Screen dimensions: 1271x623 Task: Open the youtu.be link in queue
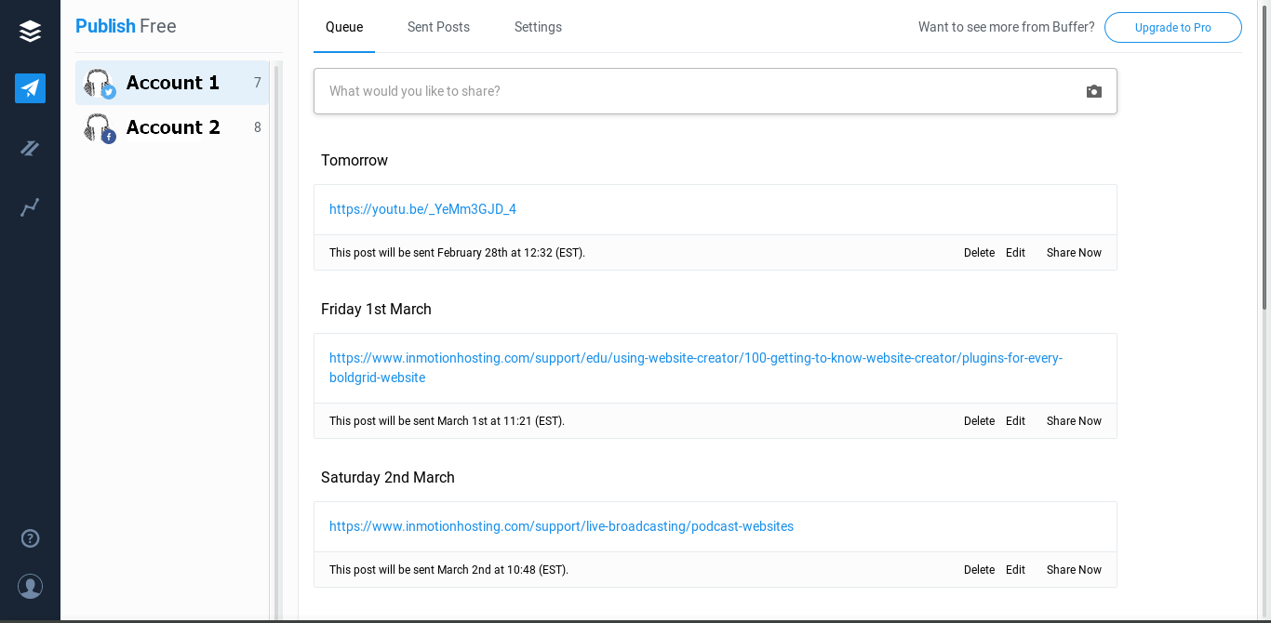pos(422,209)
